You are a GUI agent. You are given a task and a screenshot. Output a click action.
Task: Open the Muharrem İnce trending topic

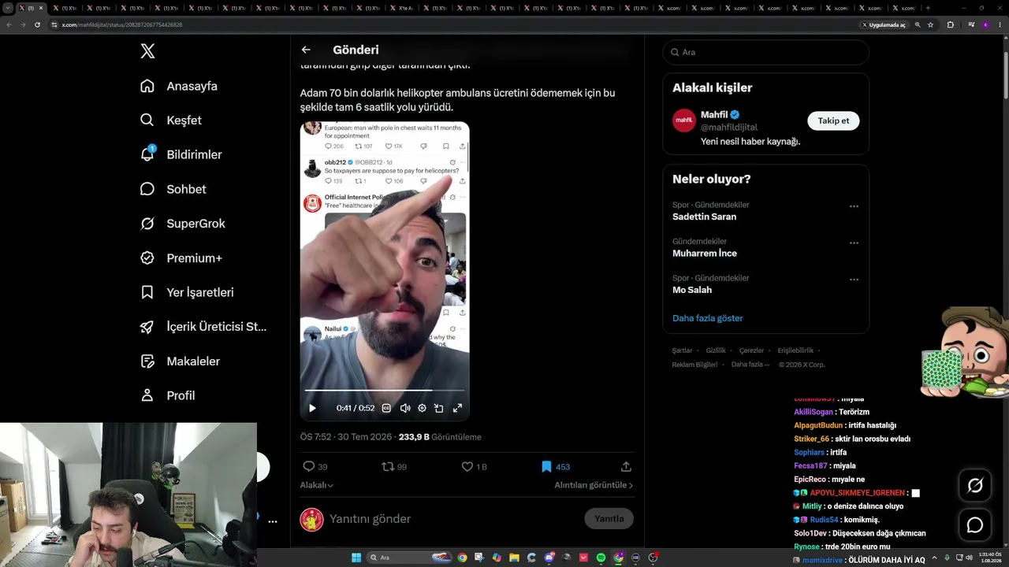[705, 253]
